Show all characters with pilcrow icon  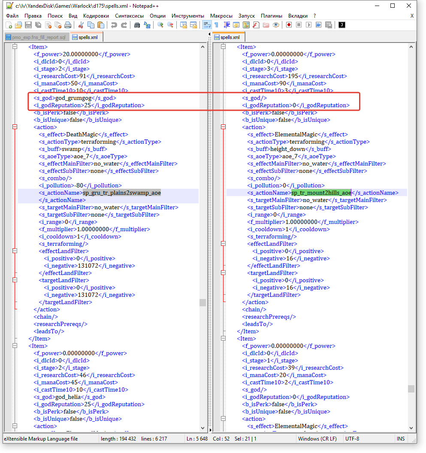pos(217,25)
